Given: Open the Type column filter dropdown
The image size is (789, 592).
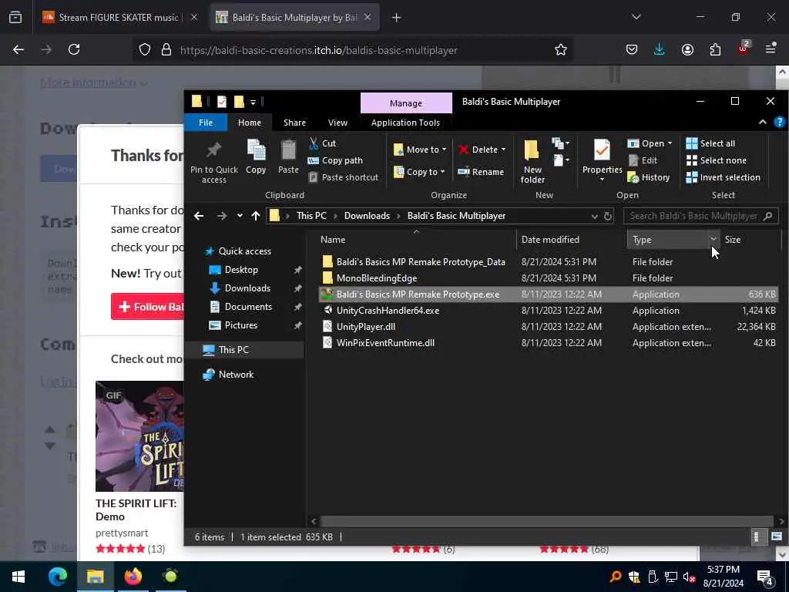Looking at the screenshot, I should click(x=713, y=239).
